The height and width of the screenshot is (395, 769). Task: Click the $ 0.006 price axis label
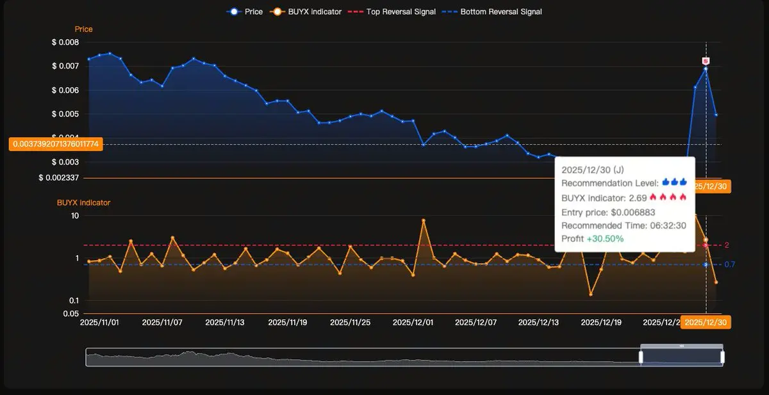(x=67, y=90)
